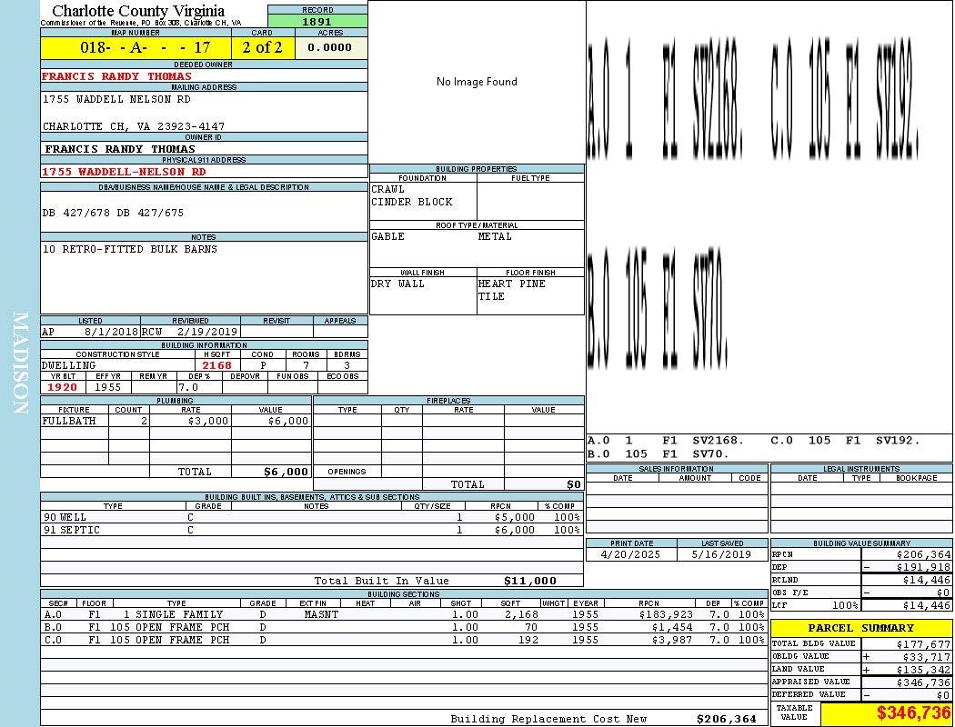
Task: Click Charlotte County Virginia title
Action: click(x=138, y=10)
